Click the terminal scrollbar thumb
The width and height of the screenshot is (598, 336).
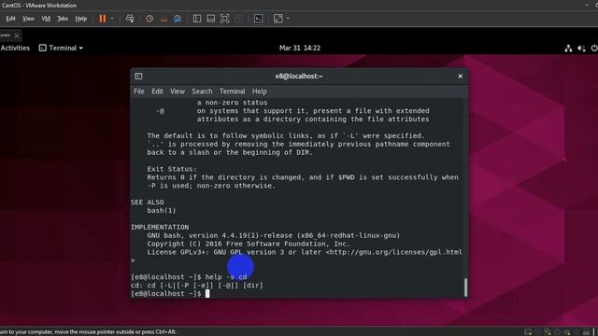[465, 287]
